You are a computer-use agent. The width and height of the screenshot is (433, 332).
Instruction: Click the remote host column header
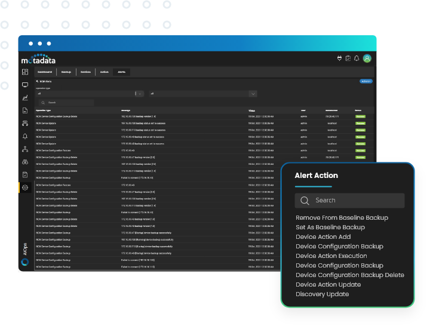point(331,110)
